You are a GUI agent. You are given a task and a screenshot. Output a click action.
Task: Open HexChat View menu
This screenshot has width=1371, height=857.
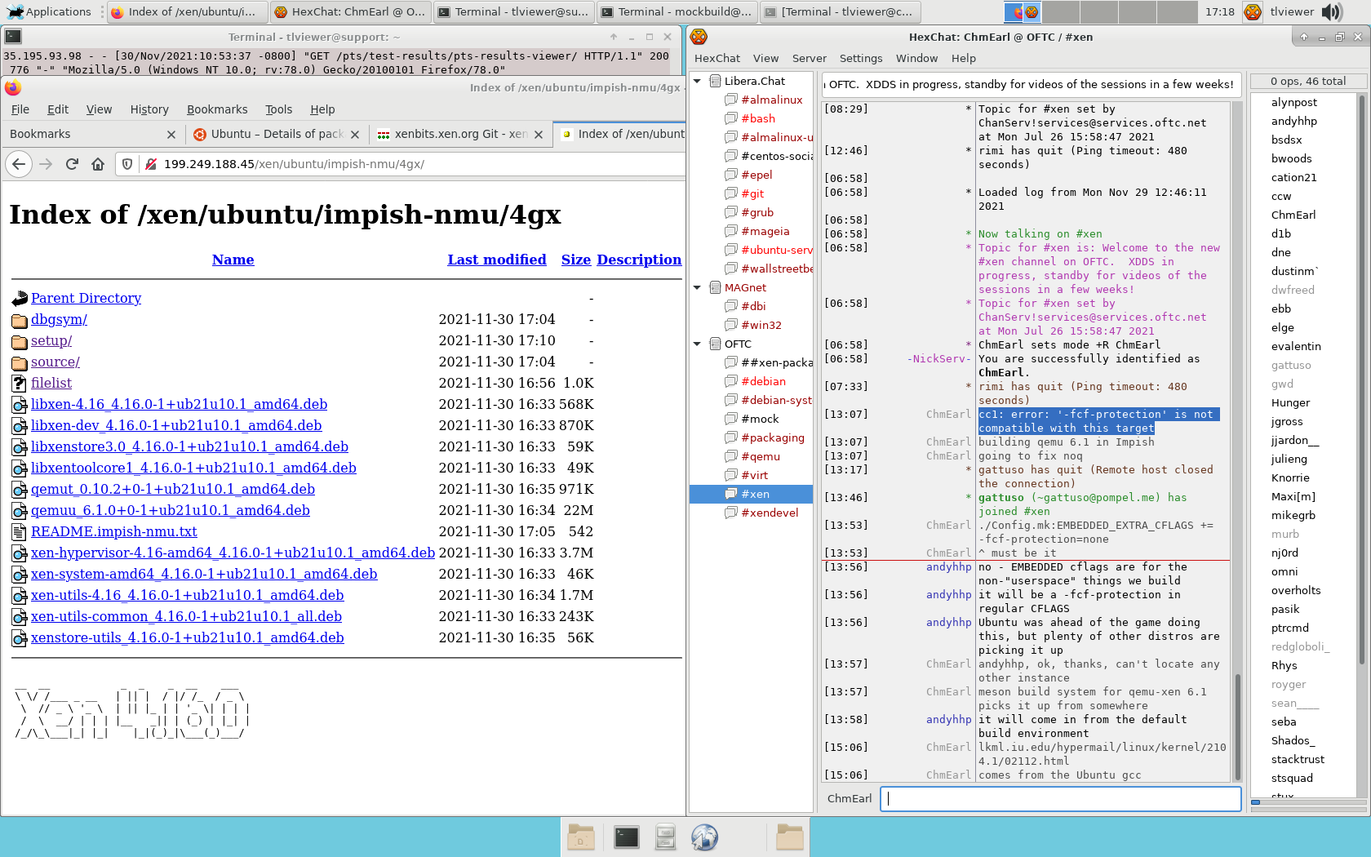pos(765,58)
